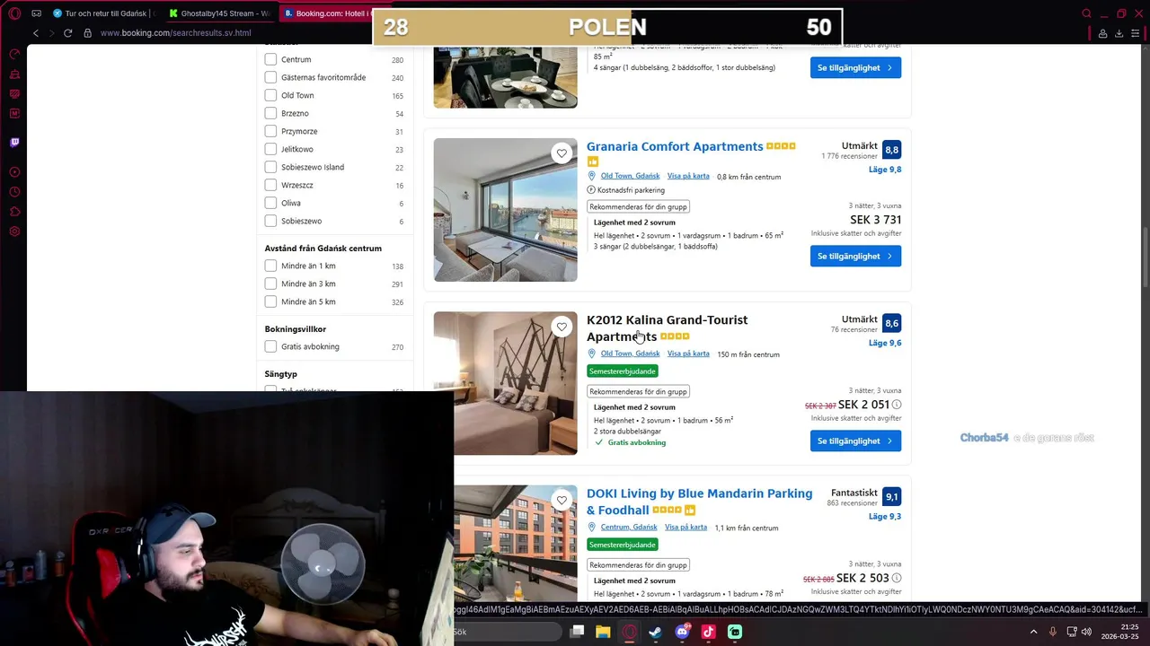Open Granaria Comfort Apartments room photo
This screenshot has height=646, width=1150.
click(506, 210)
